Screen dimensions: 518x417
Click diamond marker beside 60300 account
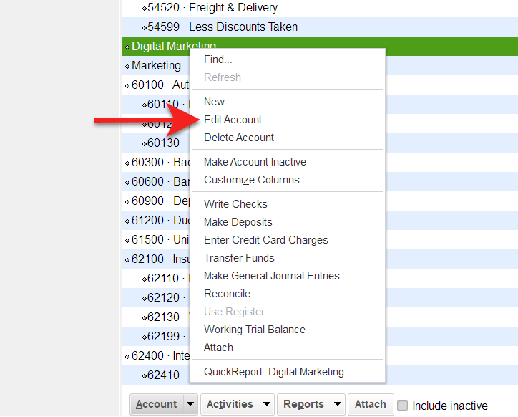point(127,163)
